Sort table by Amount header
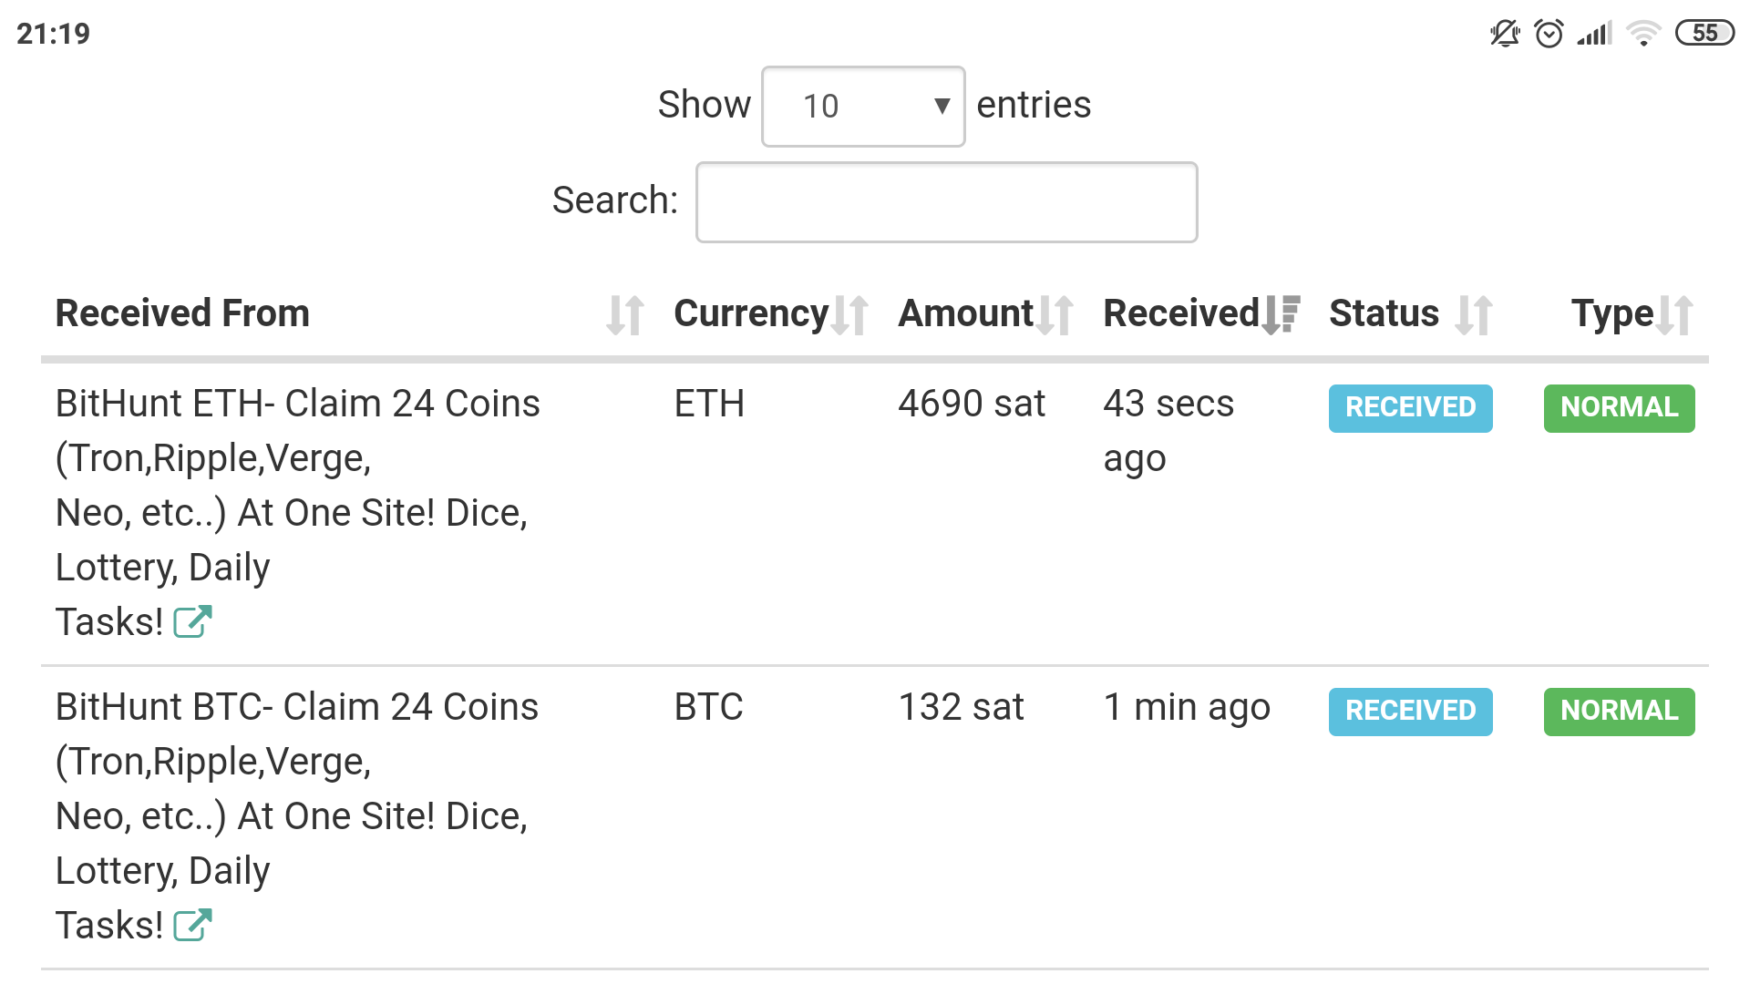The width and height of the screenshot is (1750, 984). (x=965, y=313)
